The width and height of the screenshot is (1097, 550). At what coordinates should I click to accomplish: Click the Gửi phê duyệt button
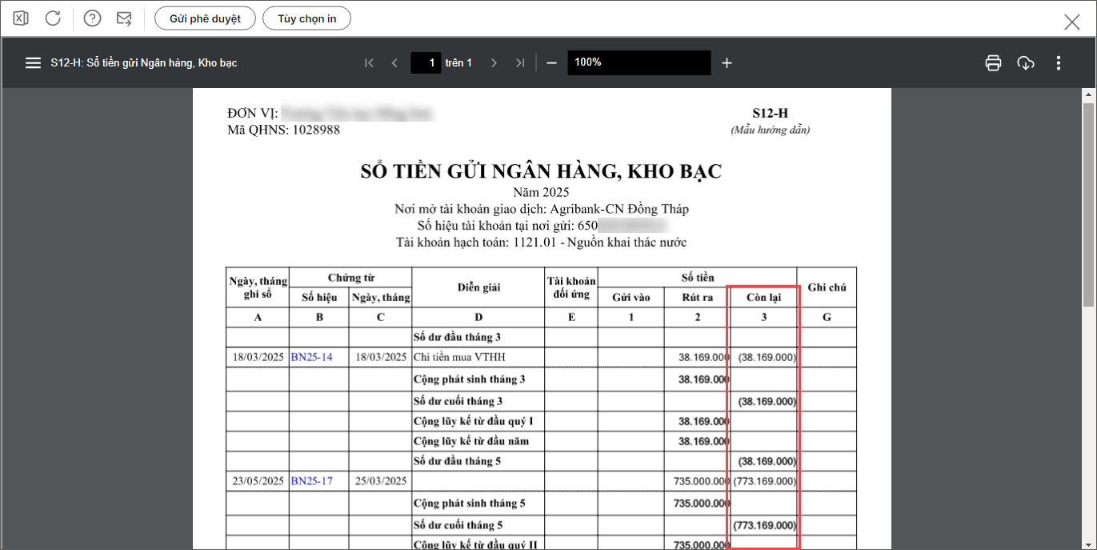tap(205, 18)
